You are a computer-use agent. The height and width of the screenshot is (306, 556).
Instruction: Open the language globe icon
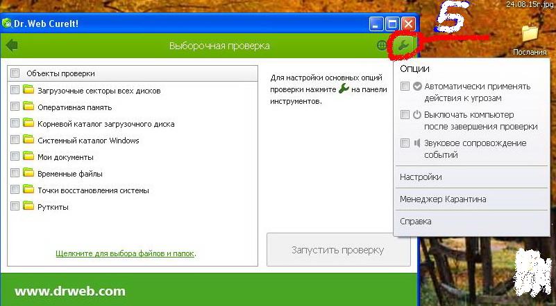click(x=382, y=45)
